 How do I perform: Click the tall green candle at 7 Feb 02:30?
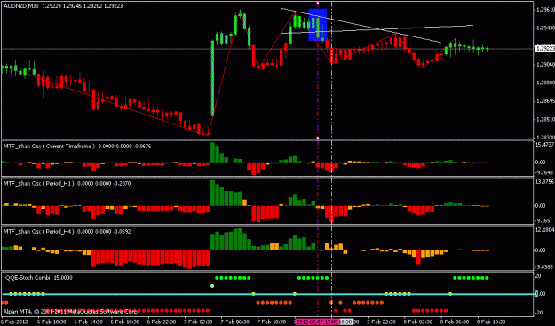coord(212,78)
